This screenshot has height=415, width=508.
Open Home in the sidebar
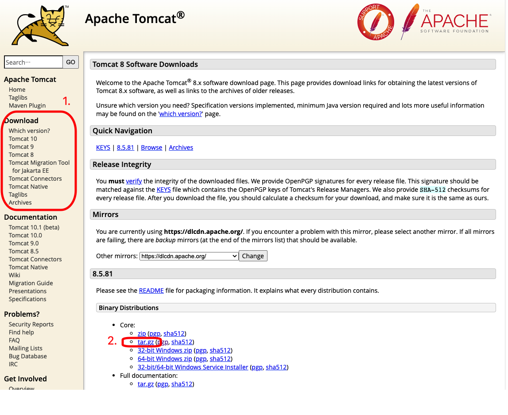tap(17, 89)
